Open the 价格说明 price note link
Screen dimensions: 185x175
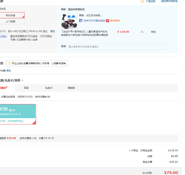coord(151,1)
